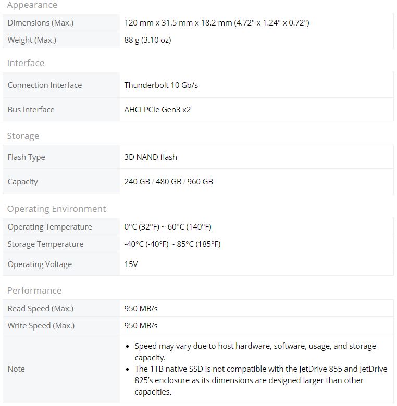397x406 pixels.
Task: Click the Performance section heading
Action: click(x=34, y=290)
